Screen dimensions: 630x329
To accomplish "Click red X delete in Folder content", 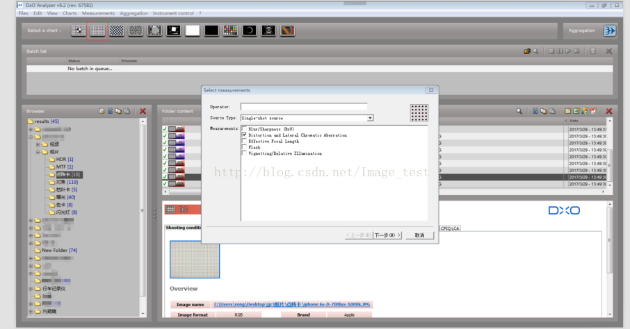I will coord(609,111).
